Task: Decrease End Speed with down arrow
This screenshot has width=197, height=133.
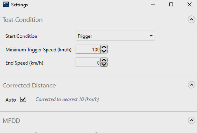Action: 104,65
